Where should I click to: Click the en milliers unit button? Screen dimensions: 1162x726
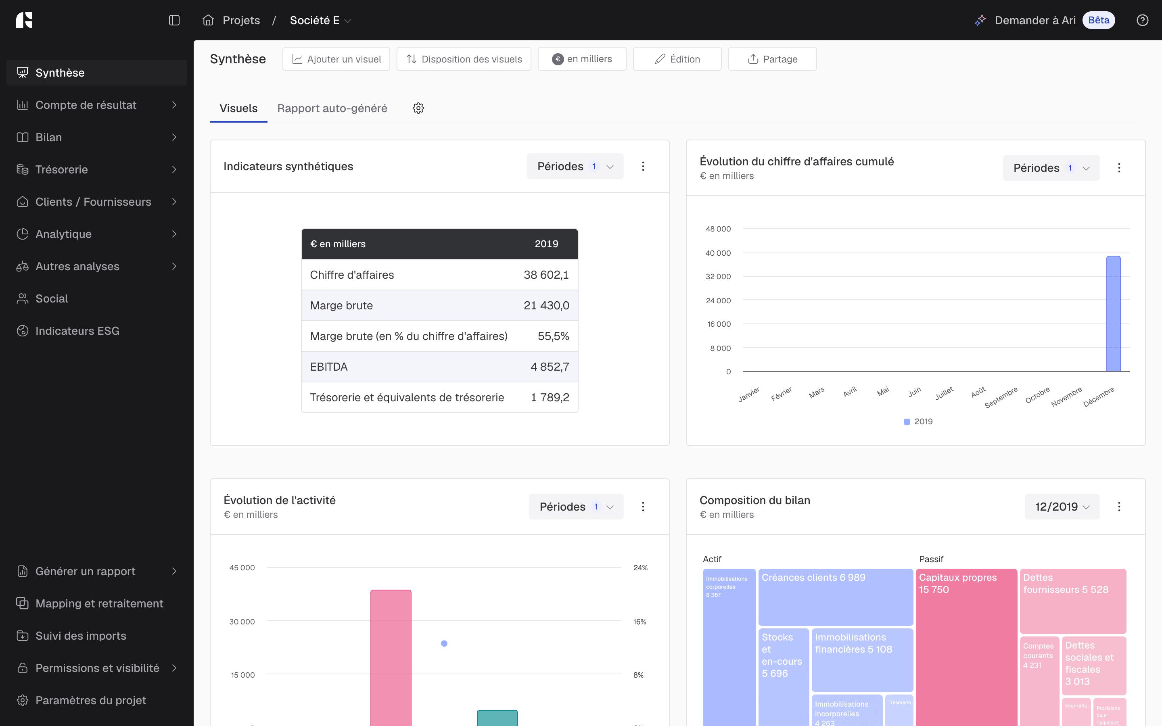582,59
